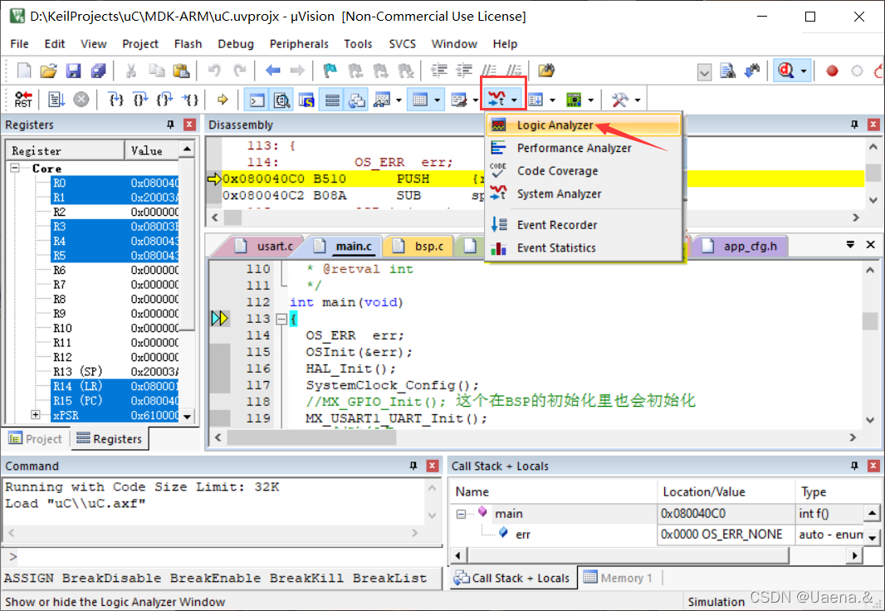This screenshot has width=885, height=611.
Task: Click the Serial Windows icon
Action: click(x=458, y=100)
